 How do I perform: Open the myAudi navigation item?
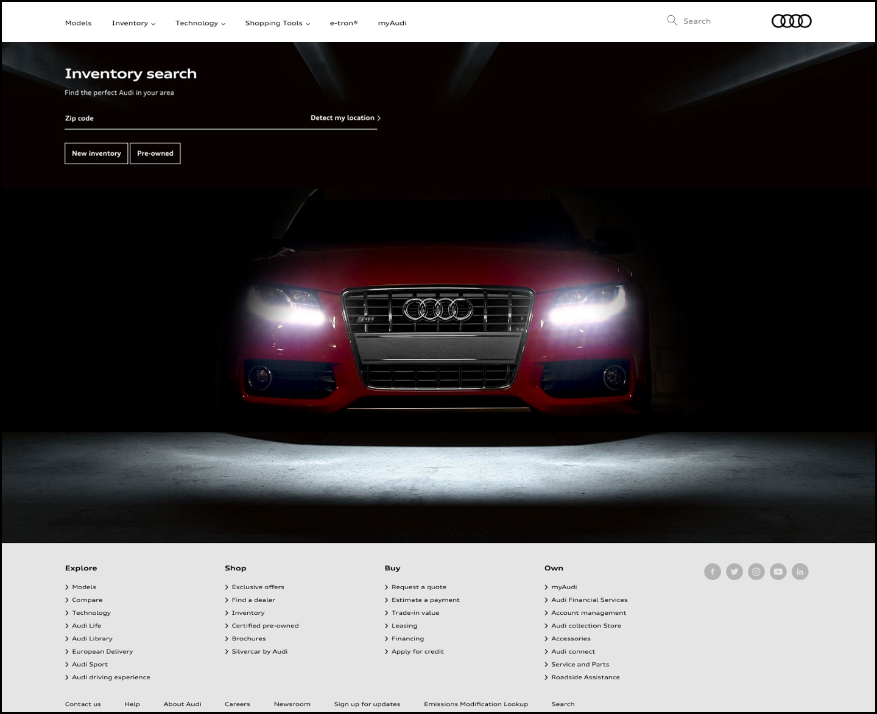coord(392,23)
